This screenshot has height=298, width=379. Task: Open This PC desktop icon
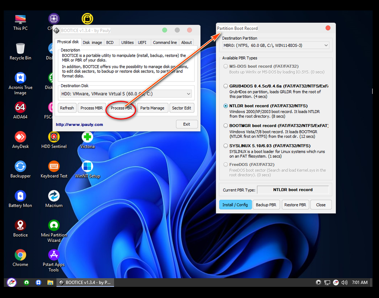coord(20,22)
